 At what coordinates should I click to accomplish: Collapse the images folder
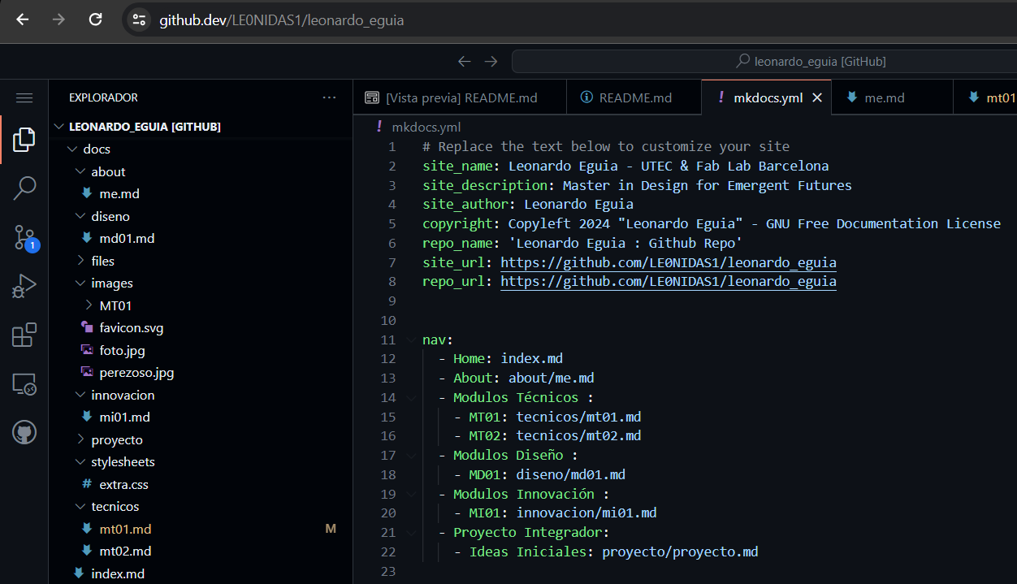coord(80,283)
